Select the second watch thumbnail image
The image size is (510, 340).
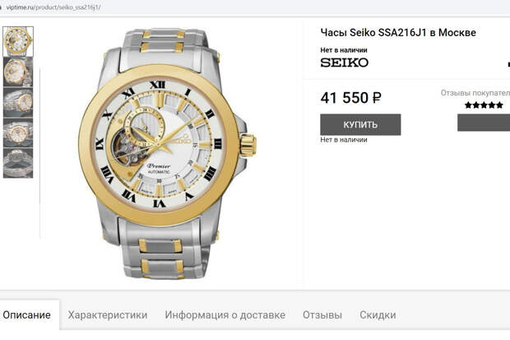tap(18, 72)
